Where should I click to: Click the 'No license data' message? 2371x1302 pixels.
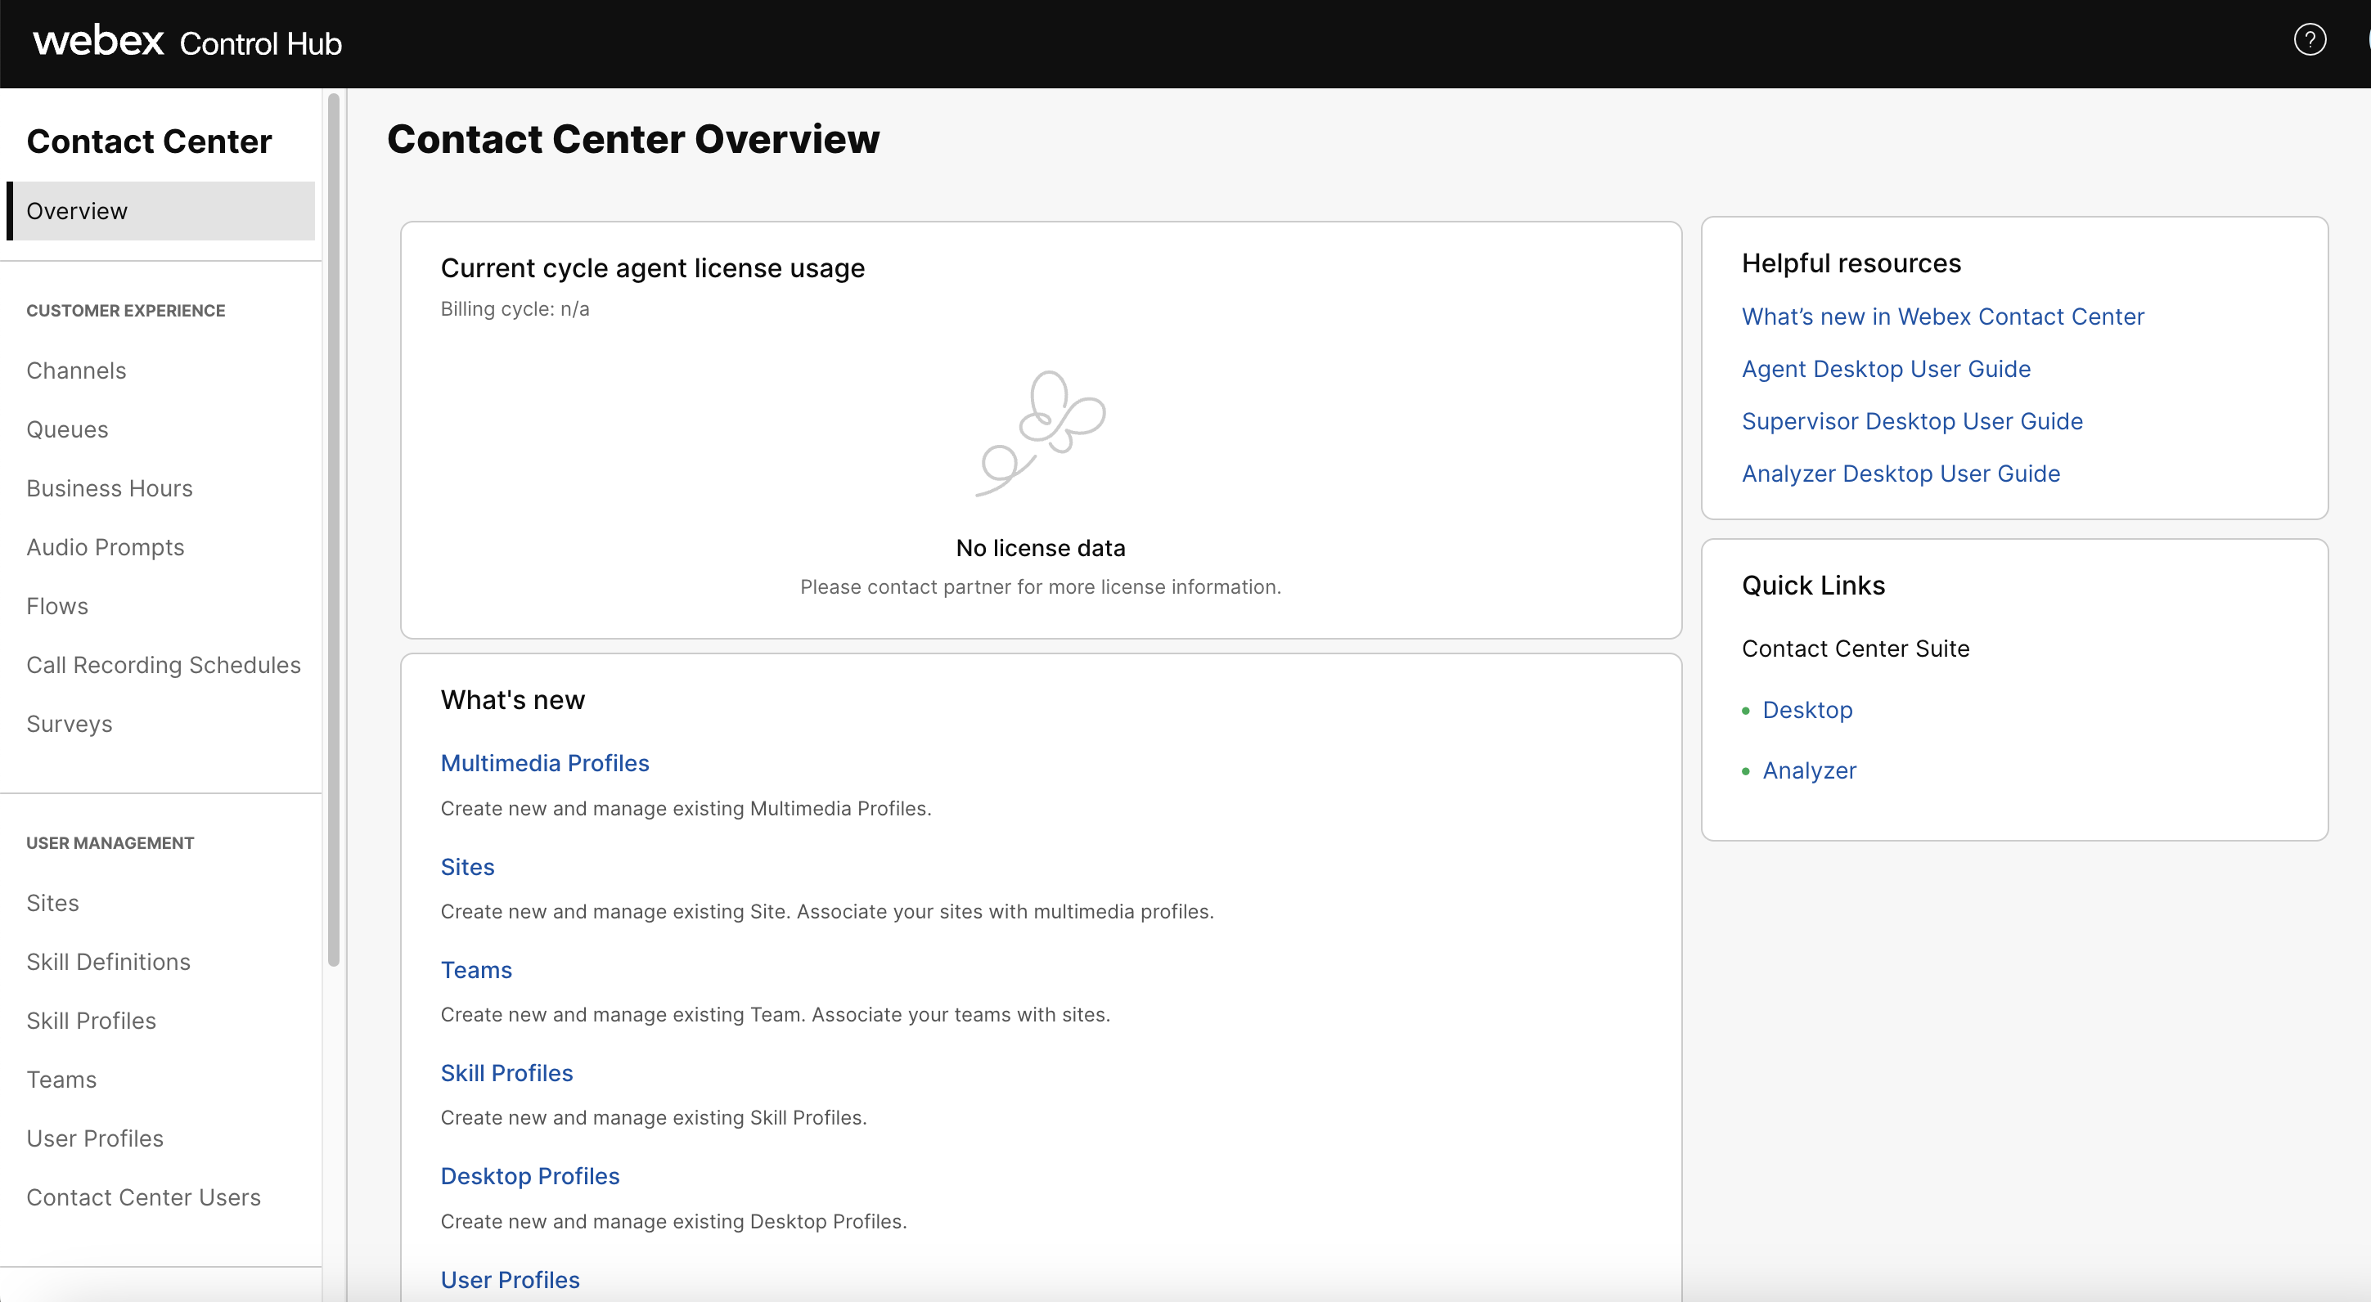tap(1040, 549)
